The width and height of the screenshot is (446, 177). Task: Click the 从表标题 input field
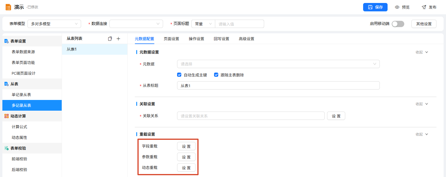coord(278,85)
